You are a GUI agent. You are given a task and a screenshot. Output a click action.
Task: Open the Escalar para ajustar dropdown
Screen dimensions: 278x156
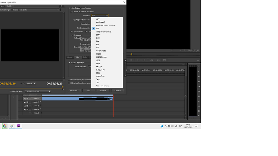pos(36,10)
